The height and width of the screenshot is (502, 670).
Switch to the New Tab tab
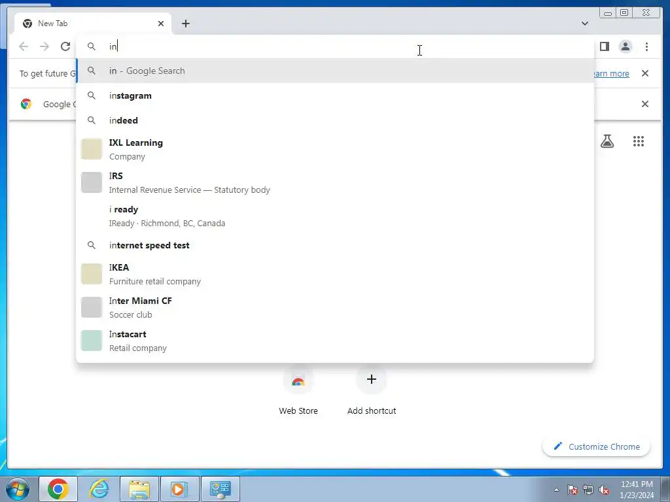(93, 24)
